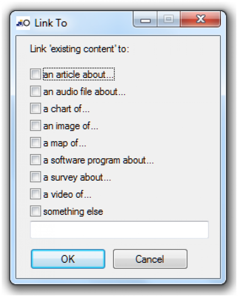Check the 'something else' checkbox
The image size is (238, 297).
35,211
